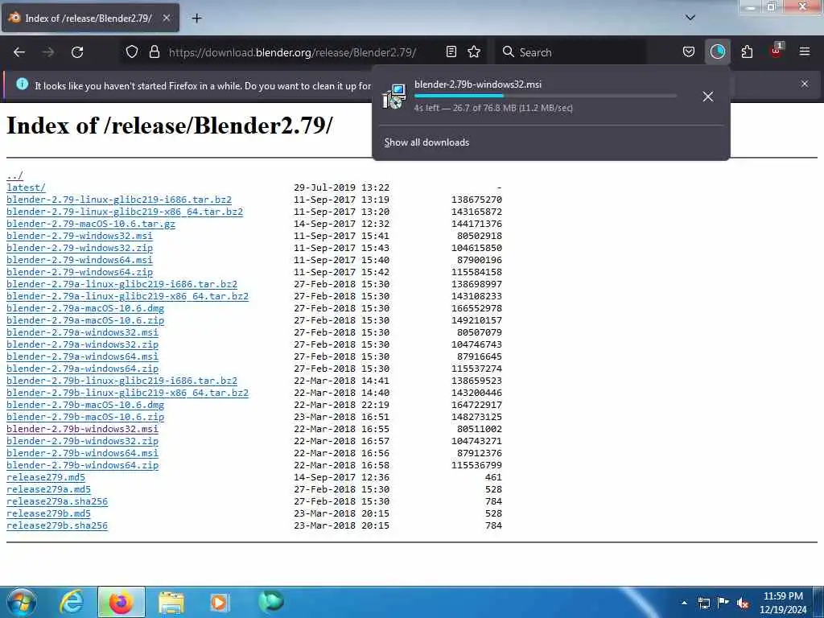
Task: Go back with the browser back arrow
Action: 19,52
